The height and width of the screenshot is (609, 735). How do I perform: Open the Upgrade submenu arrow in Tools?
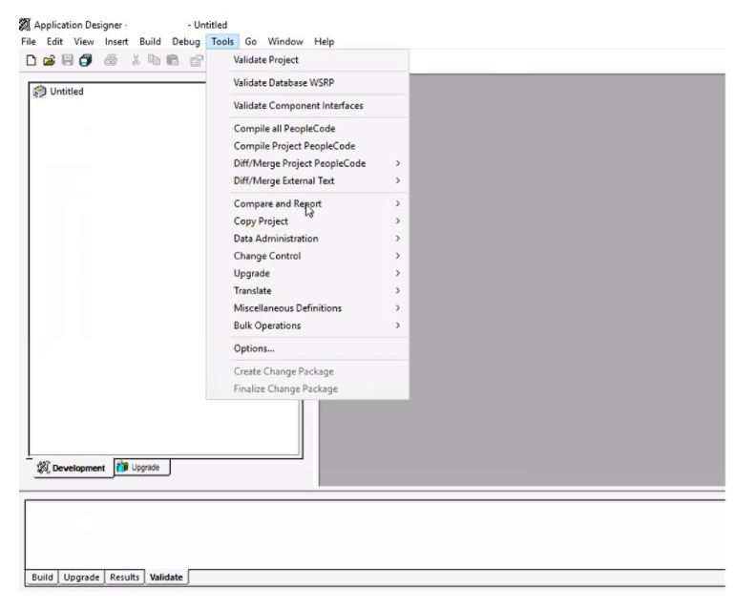coord(397,273)
